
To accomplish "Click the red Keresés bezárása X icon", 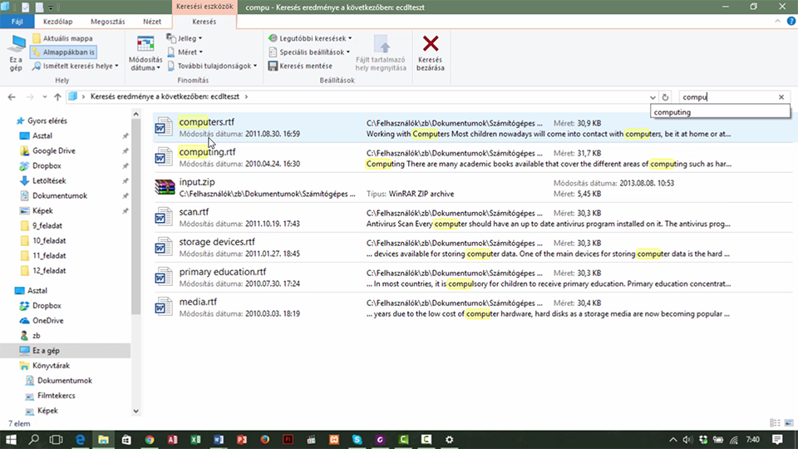I will 431,44.
